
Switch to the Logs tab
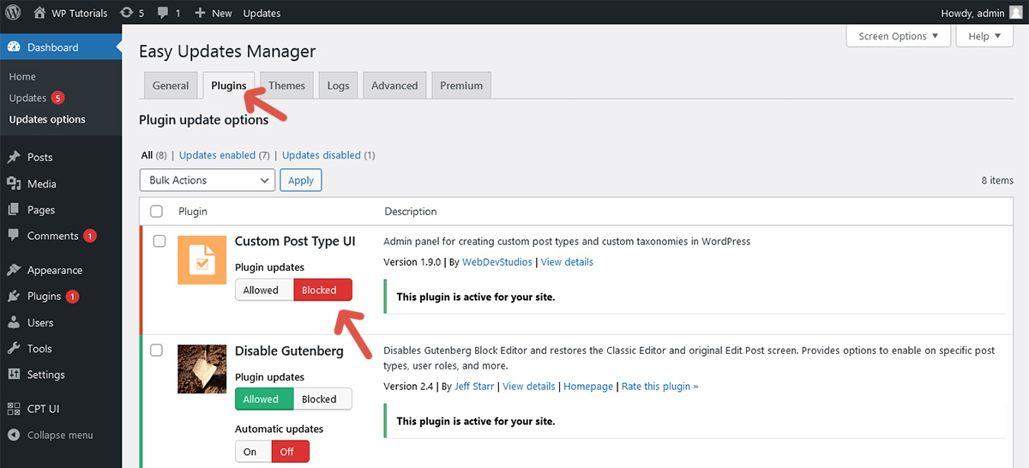(338, 86)
